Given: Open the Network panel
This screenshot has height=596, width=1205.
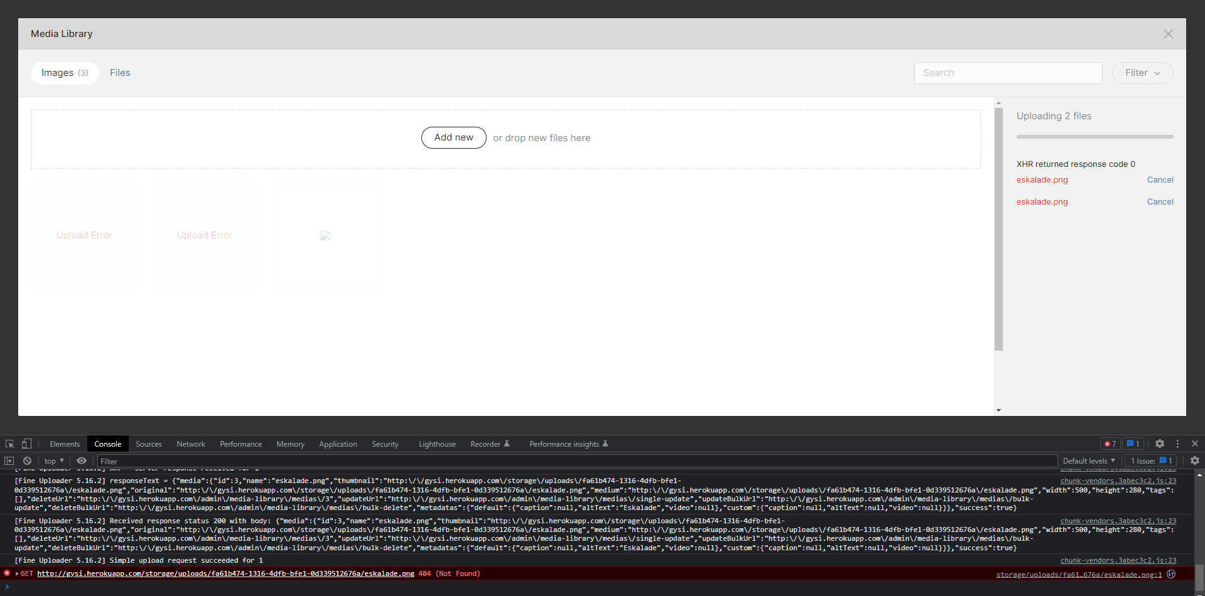Looking at the screenshot, I should 190,444.
